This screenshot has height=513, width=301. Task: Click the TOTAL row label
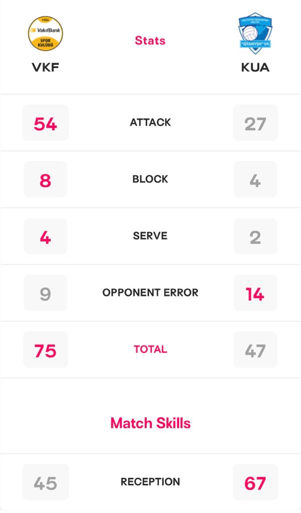point(150,349)
